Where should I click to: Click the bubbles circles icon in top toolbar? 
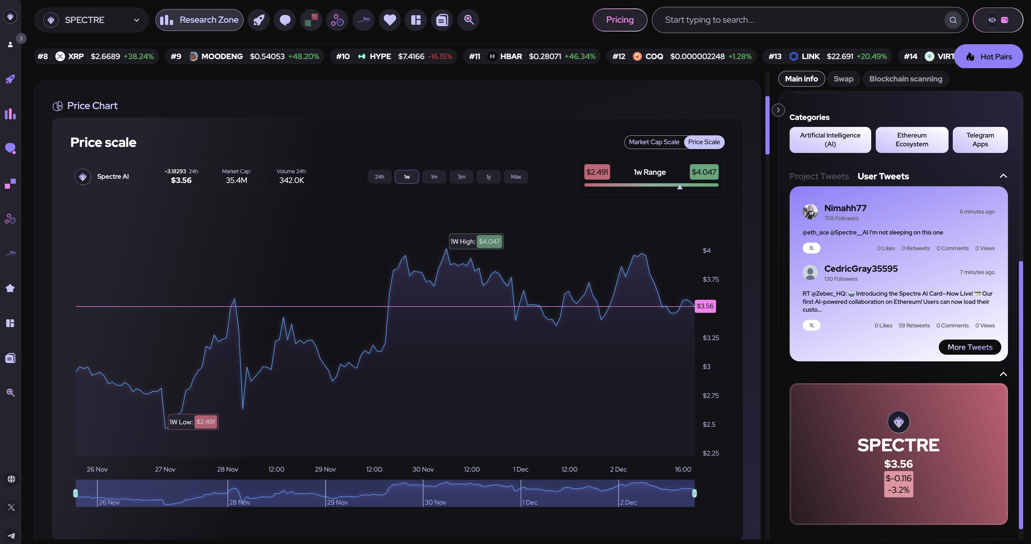337,20
